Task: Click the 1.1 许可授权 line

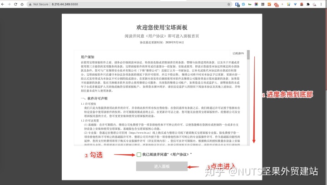Action: point(89,104)
